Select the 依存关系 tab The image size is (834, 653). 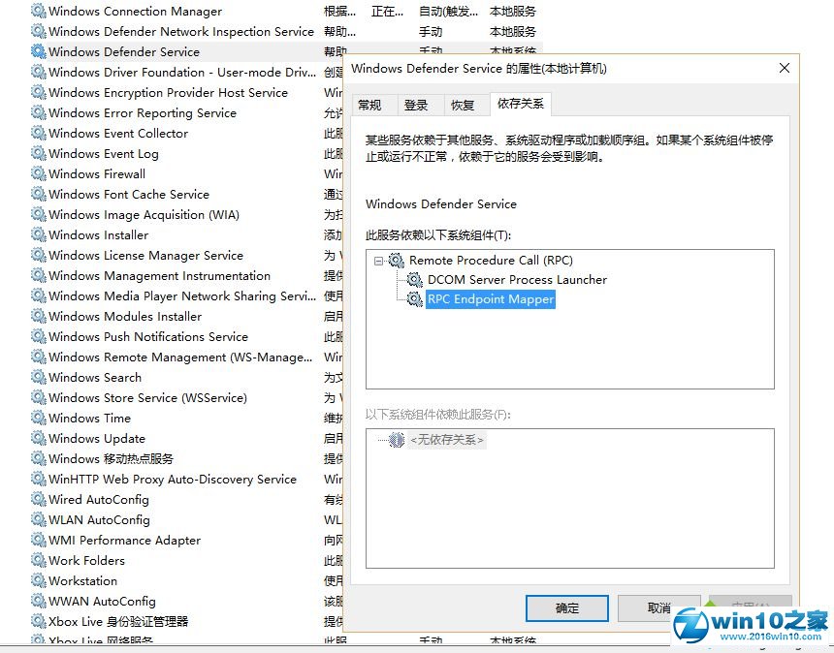pos(520,104)
